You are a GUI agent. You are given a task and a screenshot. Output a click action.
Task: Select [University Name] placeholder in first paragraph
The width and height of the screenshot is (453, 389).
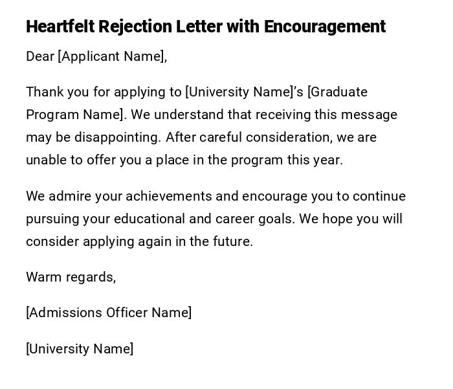point(239,92)
